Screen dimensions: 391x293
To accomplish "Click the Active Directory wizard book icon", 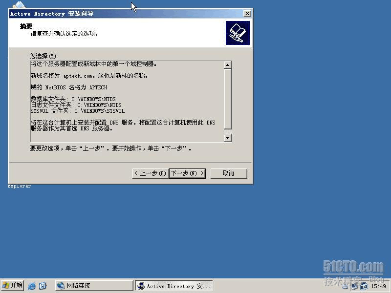I will pos(238,33).
